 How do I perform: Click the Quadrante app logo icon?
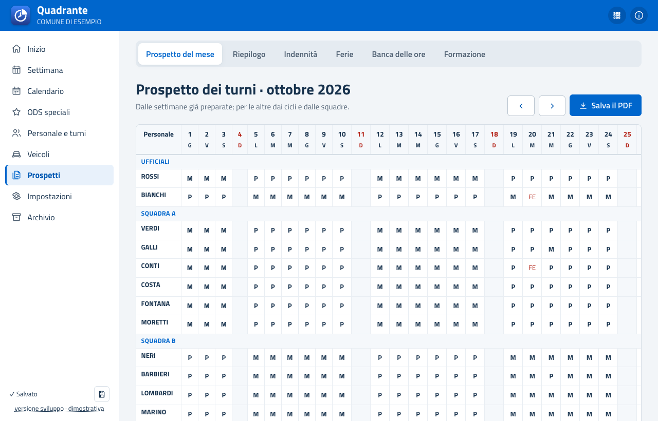click(x=21, y=15)
